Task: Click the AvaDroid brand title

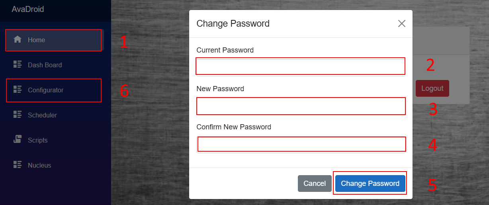Action: point(28,9)
